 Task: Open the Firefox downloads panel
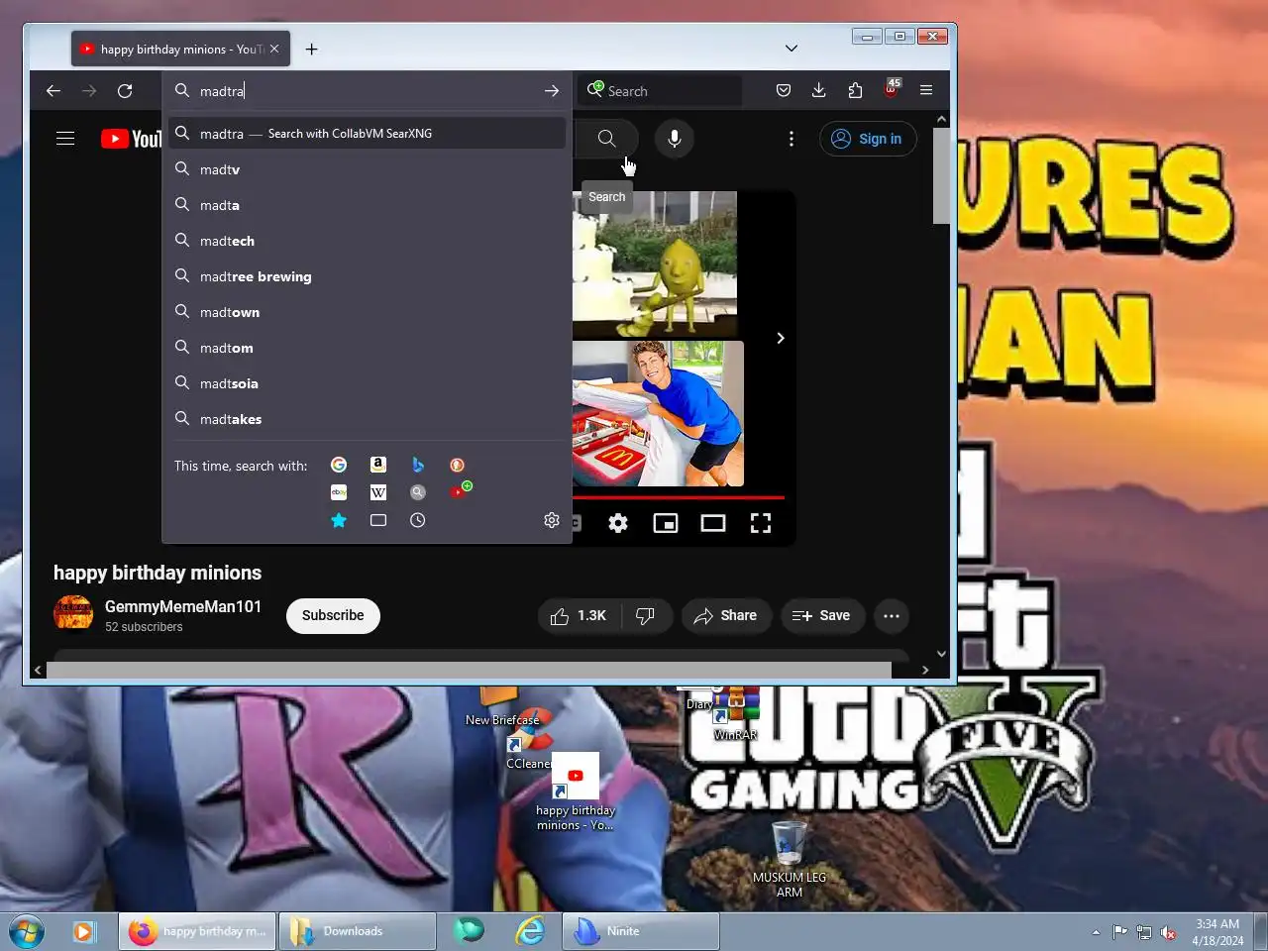point(819,90)
